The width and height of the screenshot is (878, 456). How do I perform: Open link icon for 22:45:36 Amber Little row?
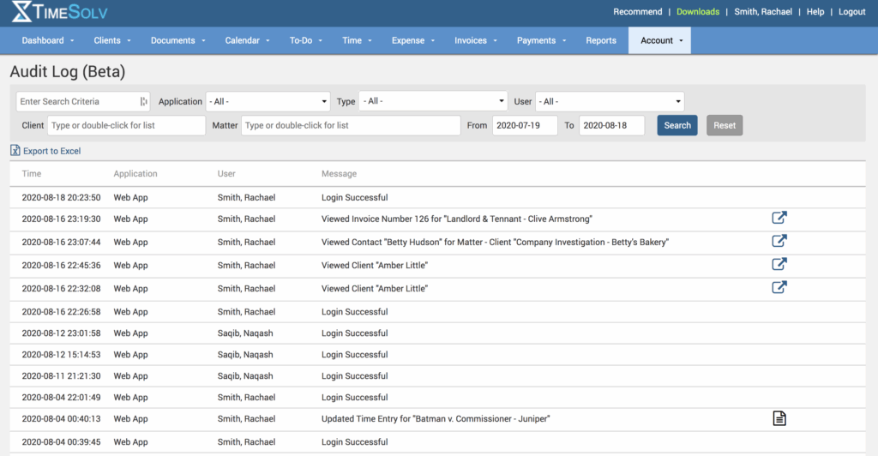(x=779, y=265)
